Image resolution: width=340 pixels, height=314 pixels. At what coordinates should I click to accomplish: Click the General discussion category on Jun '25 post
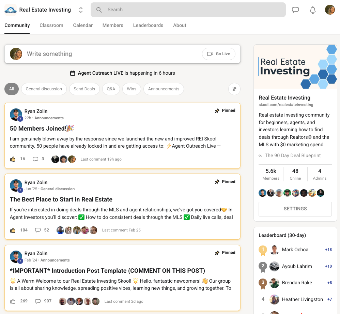click(x=58, y=189)
